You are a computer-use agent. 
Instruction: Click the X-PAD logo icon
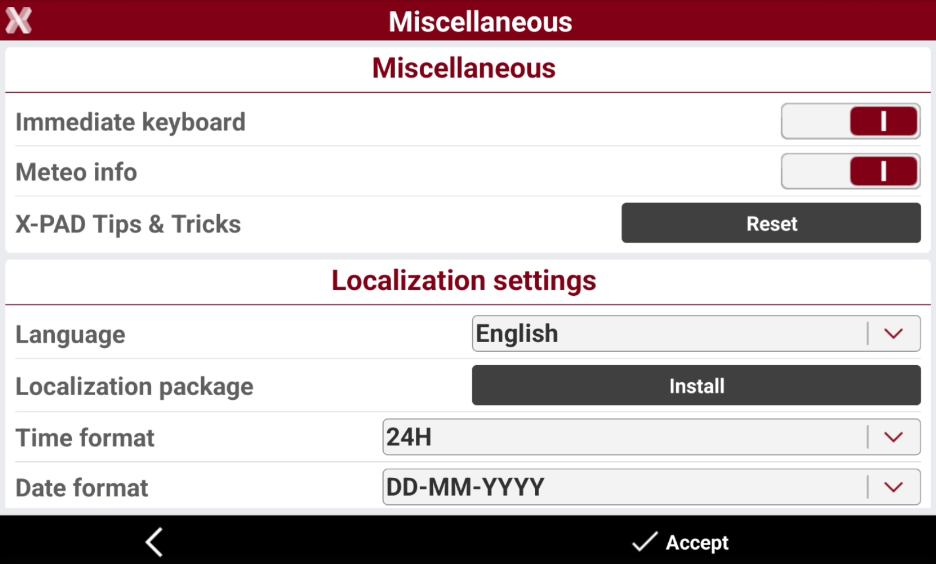[x=18, y=21]
